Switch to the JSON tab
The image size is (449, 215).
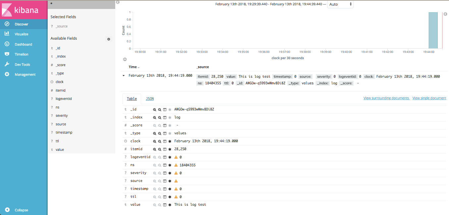coord(150,98)
